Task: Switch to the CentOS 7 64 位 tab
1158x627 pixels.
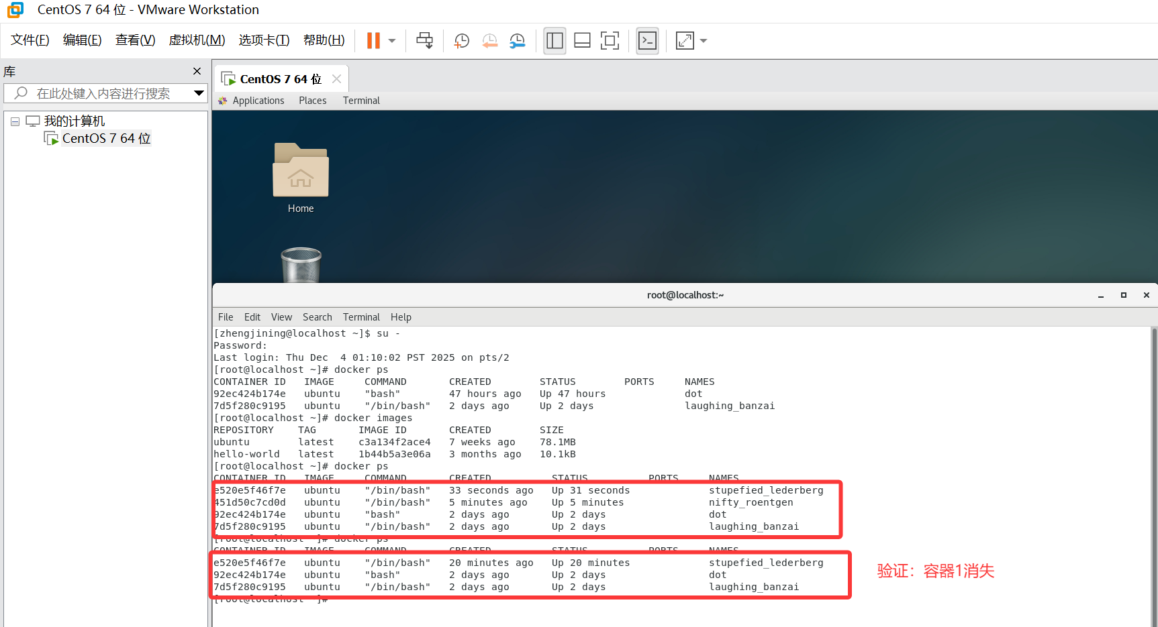Action: coord(277,78)
